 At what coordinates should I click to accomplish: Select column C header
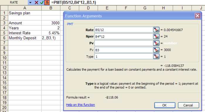pos(70,8)
